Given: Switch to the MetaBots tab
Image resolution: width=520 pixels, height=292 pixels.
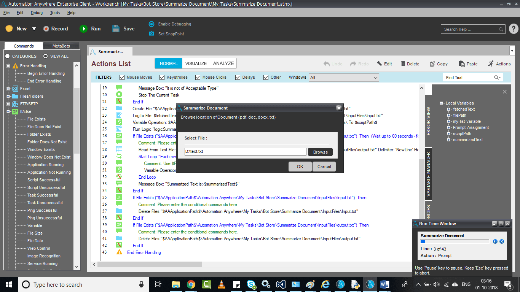Looking at the screenshot, I should [61, 46].
